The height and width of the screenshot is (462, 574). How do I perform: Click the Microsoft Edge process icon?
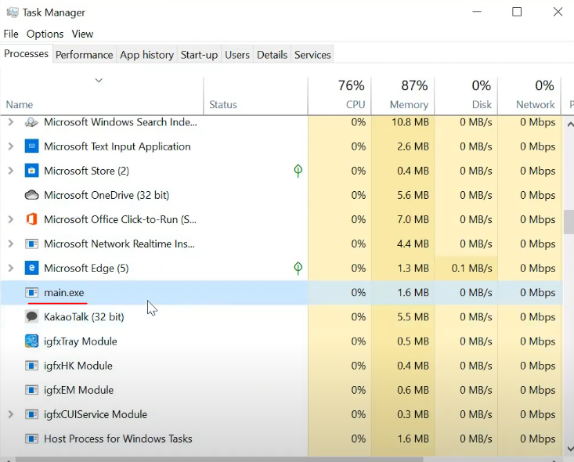pyautogui.click(x=31, y=268)
